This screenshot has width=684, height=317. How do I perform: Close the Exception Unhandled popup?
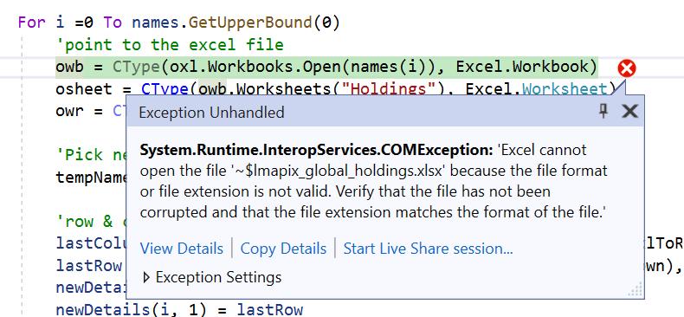point(630,112)
